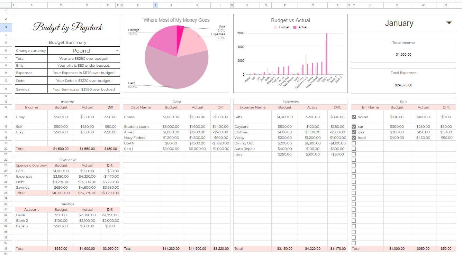
Task: Select column P header
Action: click(x=284, y=5)
